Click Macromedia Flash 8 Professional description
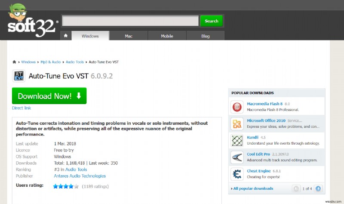The width and height of the screenshot is (344, 204). point(273,110)
